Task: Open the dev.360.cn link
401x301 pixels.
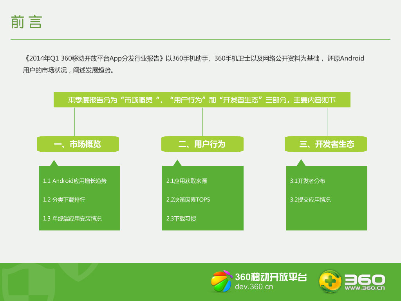Action: pos(254,286)
